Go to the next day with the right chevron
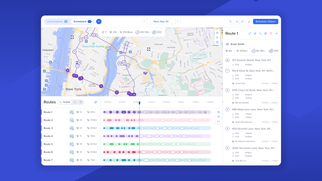This screenshot has height=181, width=322. [x=178, y=21]
